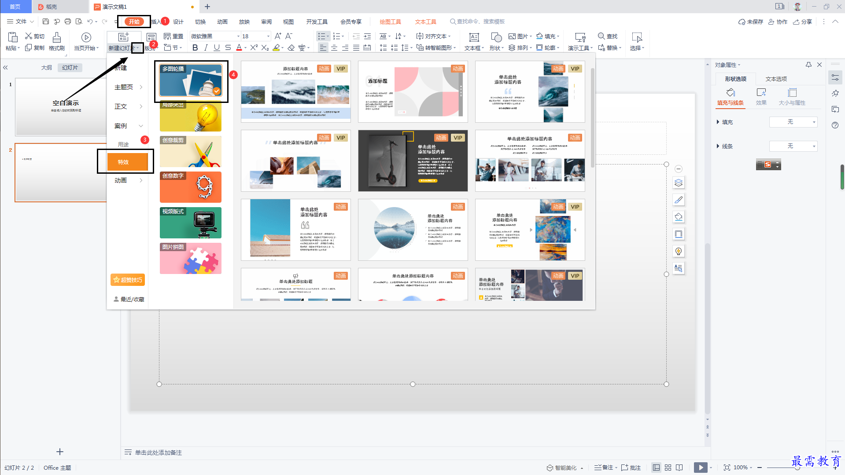
Task: Click 超赞技巧 button
Action: tap(128, 280)
